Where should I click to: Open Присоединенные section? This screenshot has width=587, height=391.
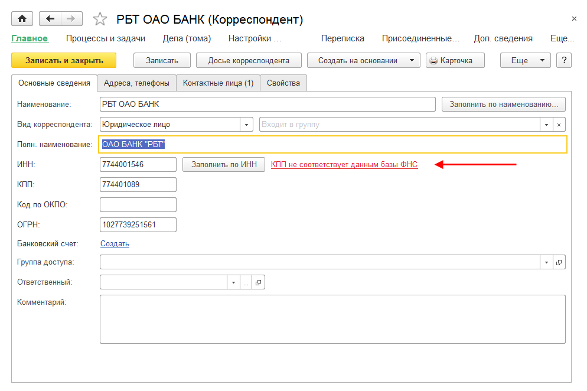click(x=420, y=38)
